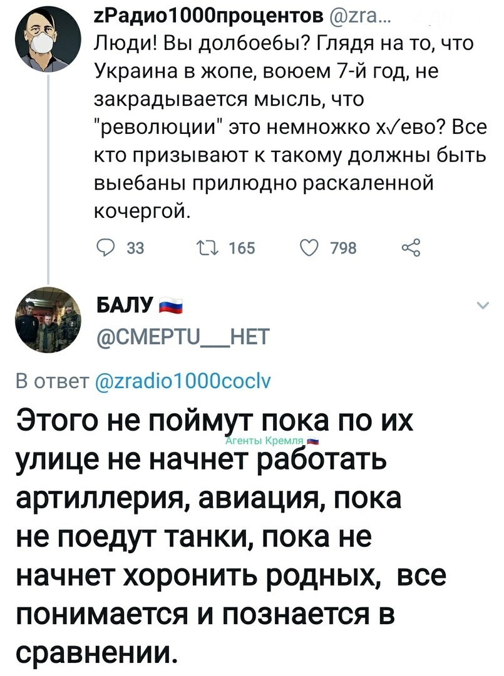Open the zРадио1000процентов display name
This screenshot has height=676, width=504.
tap(208, 16)
